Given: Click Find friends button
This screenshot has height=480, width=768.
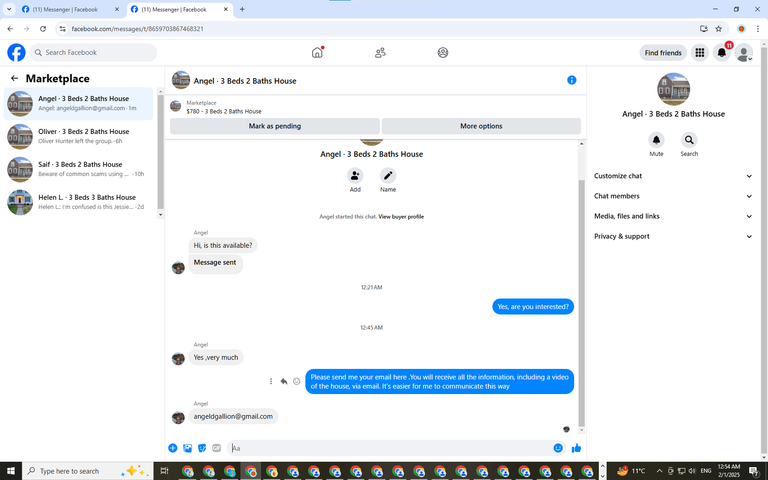Looking at the screenshot, I should [663, 53].
